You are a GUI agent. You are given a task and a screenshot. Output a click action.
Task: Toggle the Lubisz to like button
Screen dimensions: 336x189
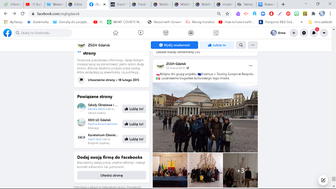[x=216, y=45]
